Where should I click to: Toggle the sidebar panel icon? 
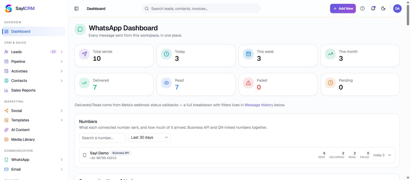76,9
